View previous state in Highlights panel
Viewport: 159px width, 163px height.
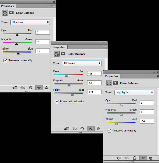pyautogui.click(x=127, y=158)
